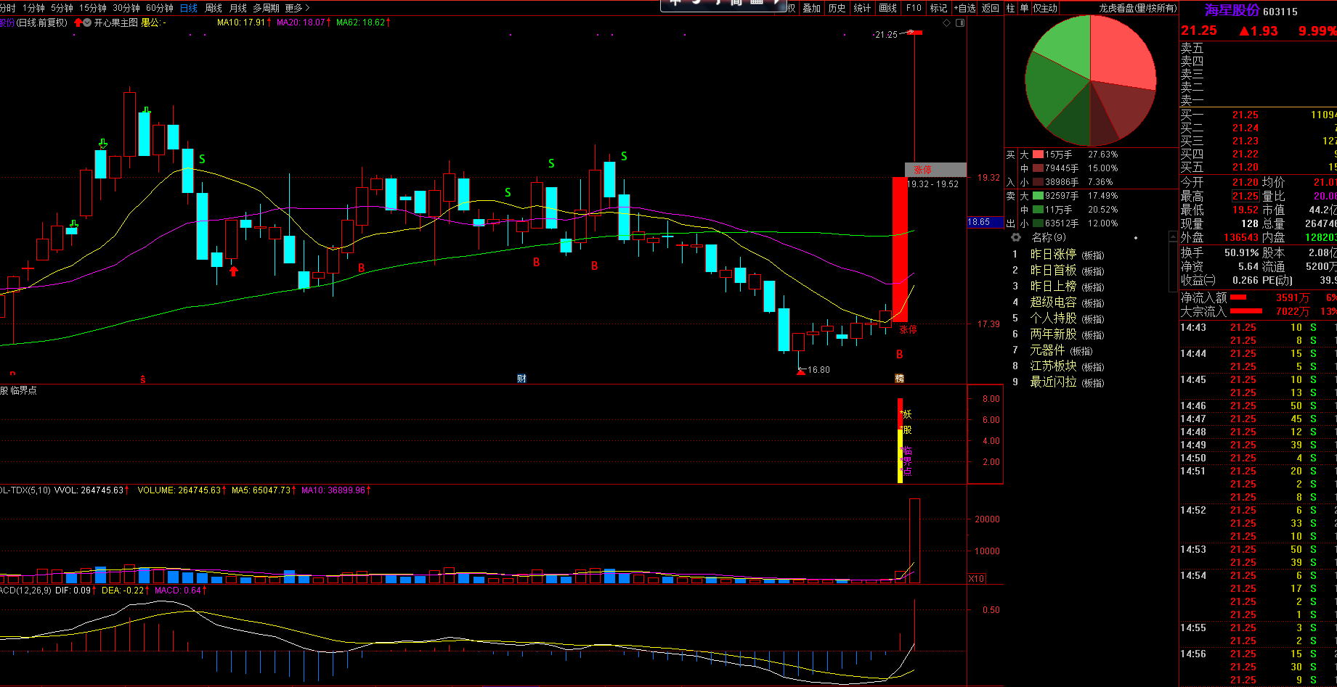
Task: Click the red triangle marker at 16.80 low
Action: coord(801,371)
